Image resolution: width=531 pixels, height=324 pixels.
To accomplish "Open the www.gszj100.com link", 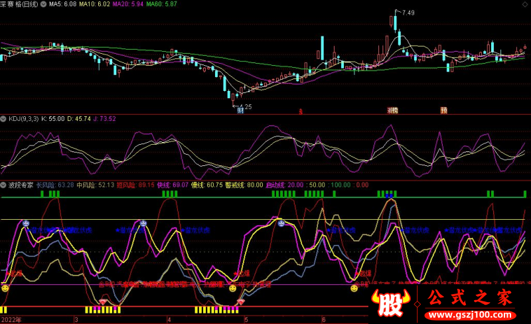I will (470, 315).
